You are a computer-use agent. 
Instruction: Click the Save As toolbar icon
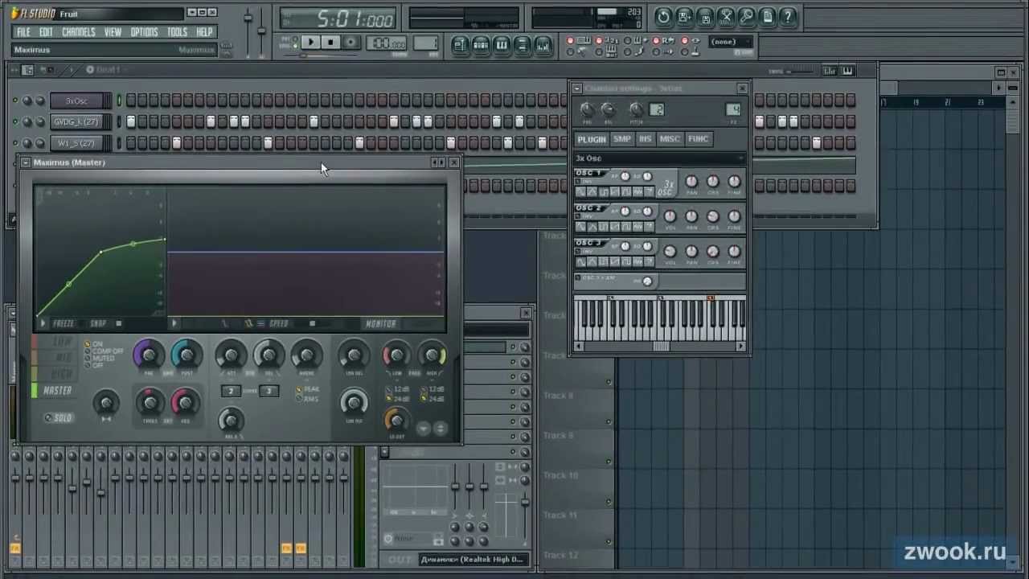(x=684, y=16)
